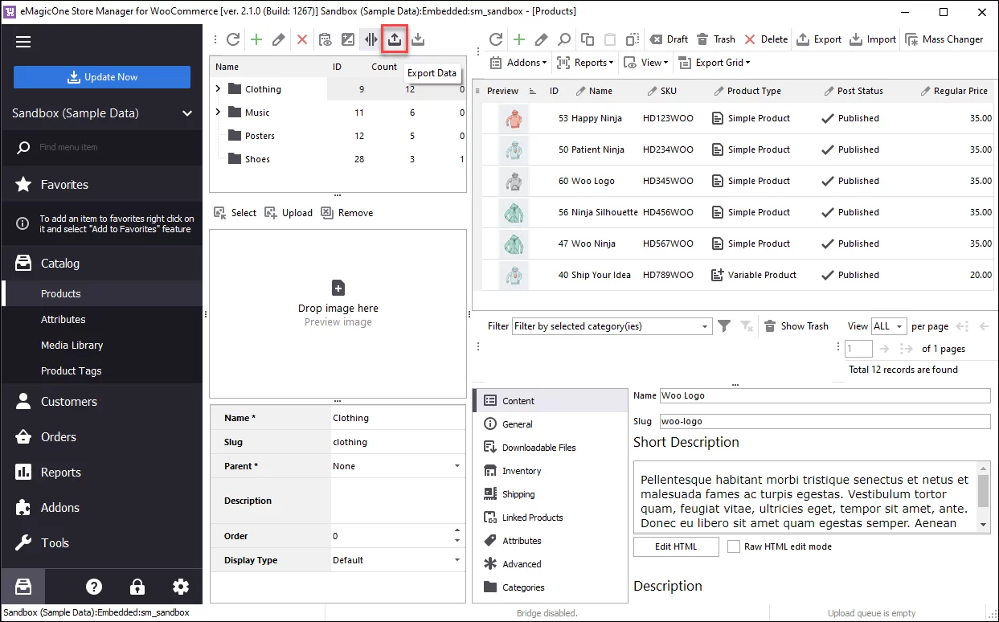
Task: Switch to the Inventory tab
Action: pyautogui.click(x=521, y=471)
